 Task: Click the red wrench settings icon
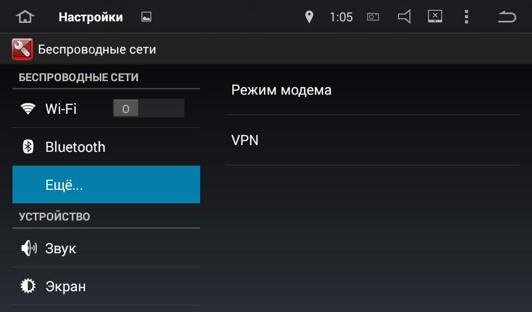(x=22, y=49)
